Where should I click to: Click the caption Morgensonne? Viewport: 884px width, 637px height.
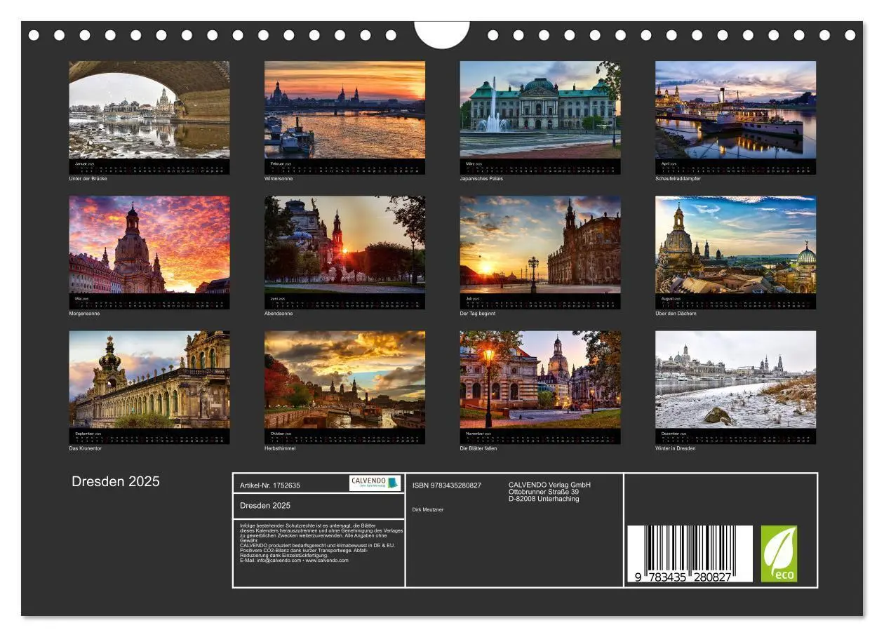[x=84, y=314]
